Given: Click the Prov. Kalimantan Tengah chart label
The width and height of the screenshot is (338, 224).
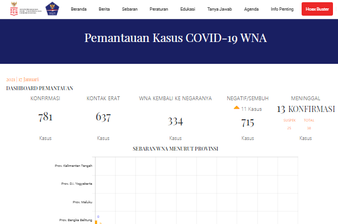Looking at the screenshot, I should click(73, 166).
